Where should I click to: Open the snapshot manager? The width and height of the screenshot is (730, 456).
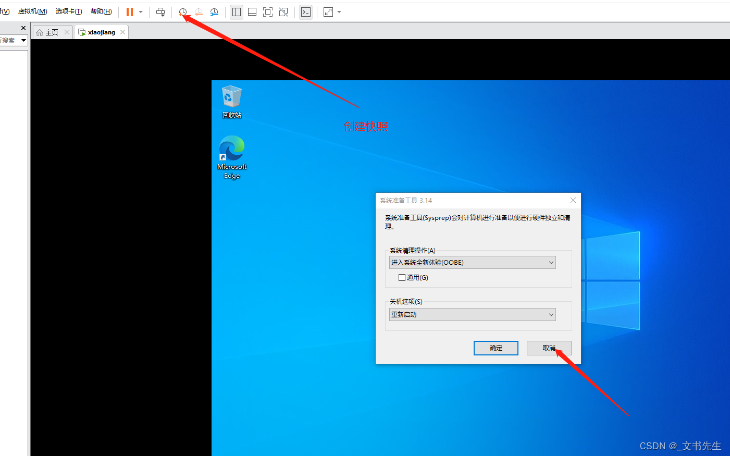coord(214,12)
